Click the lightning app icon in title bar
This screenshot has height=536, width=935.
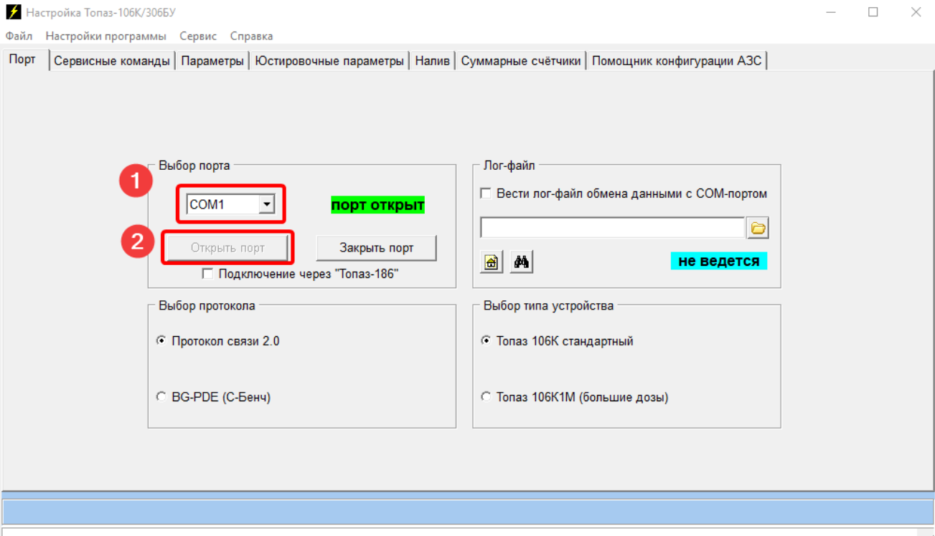[13, 12]
